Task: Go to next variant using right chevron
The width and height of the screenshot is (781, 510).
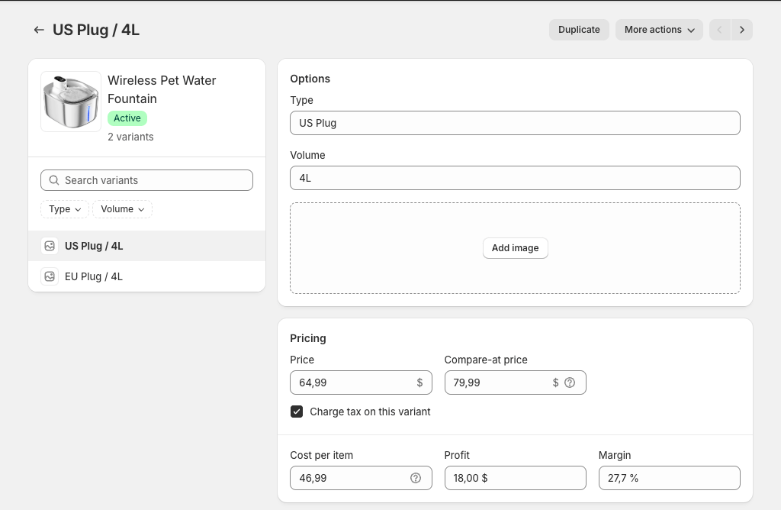Action: click(x=742, y=30)
